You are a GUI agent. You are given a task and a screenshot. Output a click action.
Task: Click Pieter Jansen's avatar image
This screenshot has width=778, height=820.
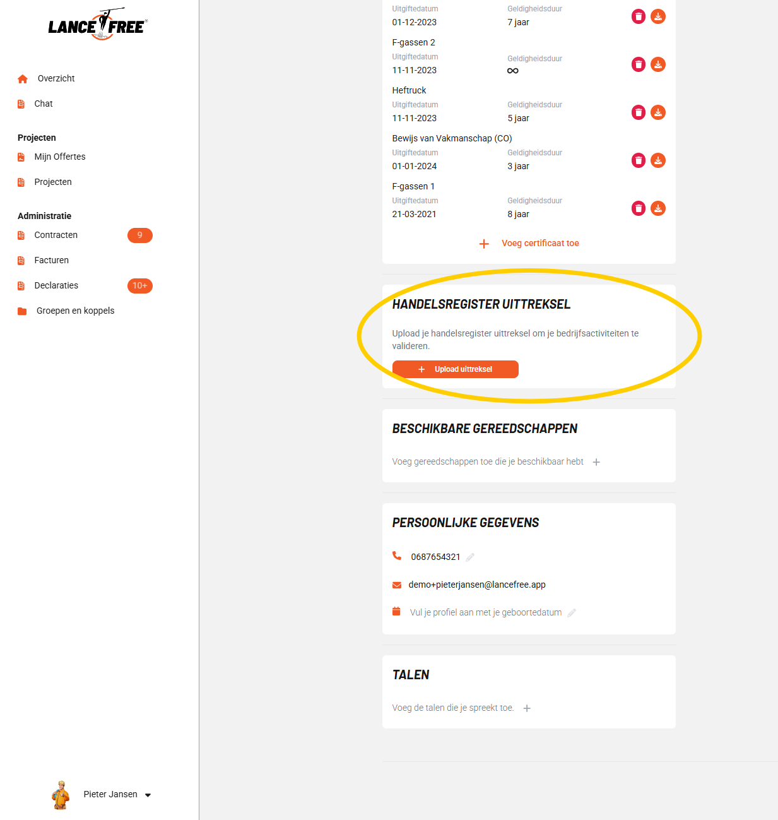tap(61, 795)
